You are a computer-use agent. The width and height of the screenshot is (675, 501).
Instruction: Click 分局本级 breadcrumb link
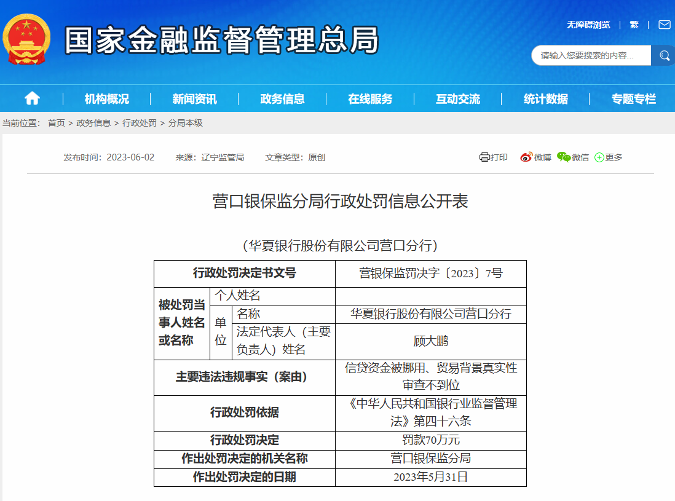tap(186, 123)
